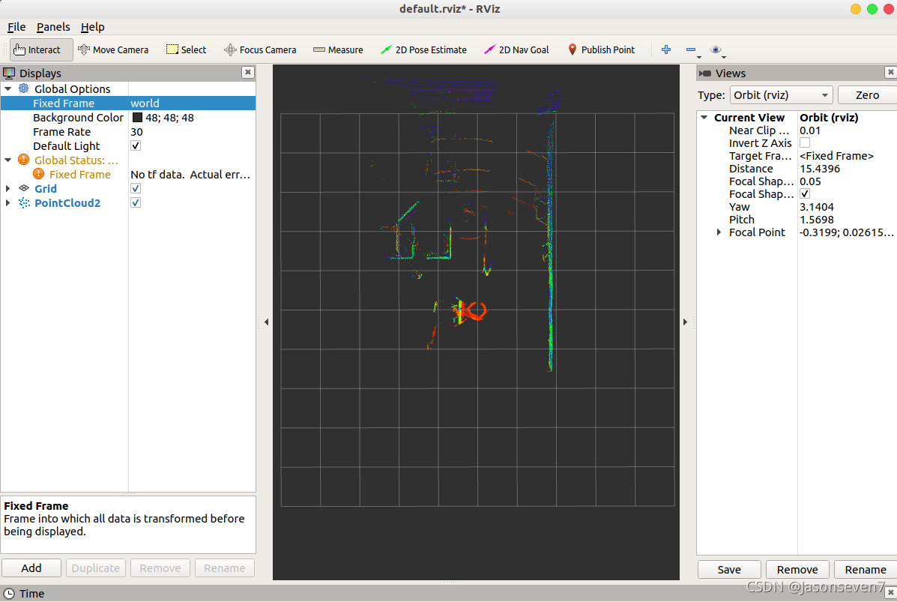Click the Views panel camera icon
The height and width of the screenshot is (602, 897).
coord(705,73)
